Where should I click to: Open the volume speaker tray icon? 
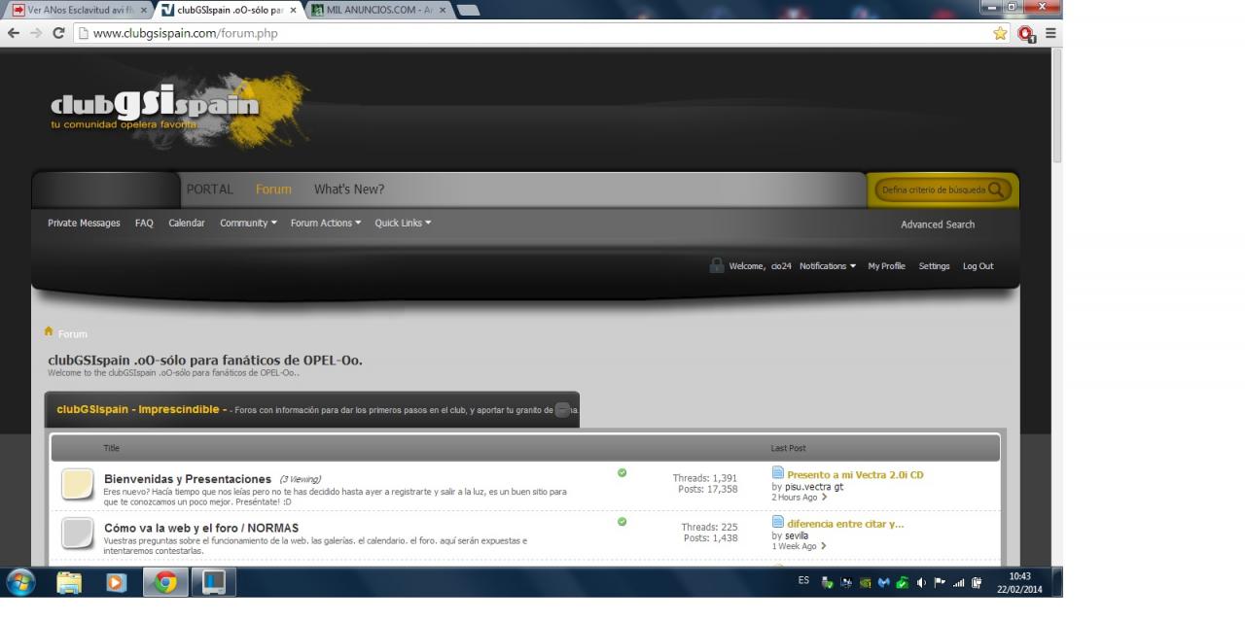pyautogui.click(x=921, y=582)
